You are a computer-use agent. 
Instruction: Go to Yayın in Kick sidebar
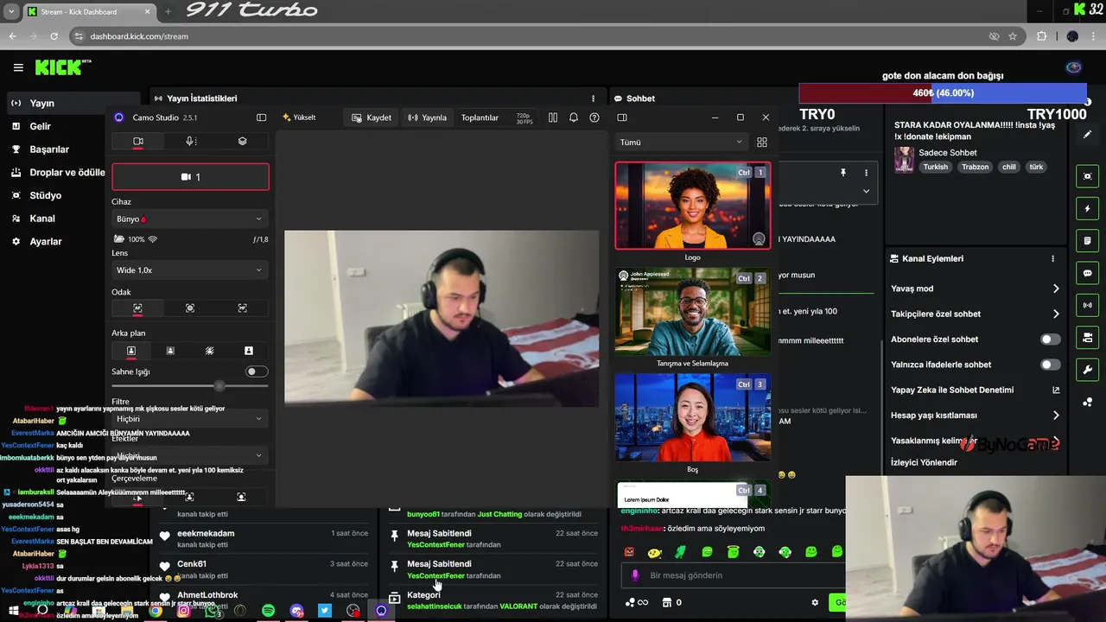[x=73, y=103]
